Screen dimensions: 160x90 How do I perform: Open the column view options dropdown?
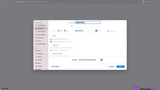coord(59,30)
